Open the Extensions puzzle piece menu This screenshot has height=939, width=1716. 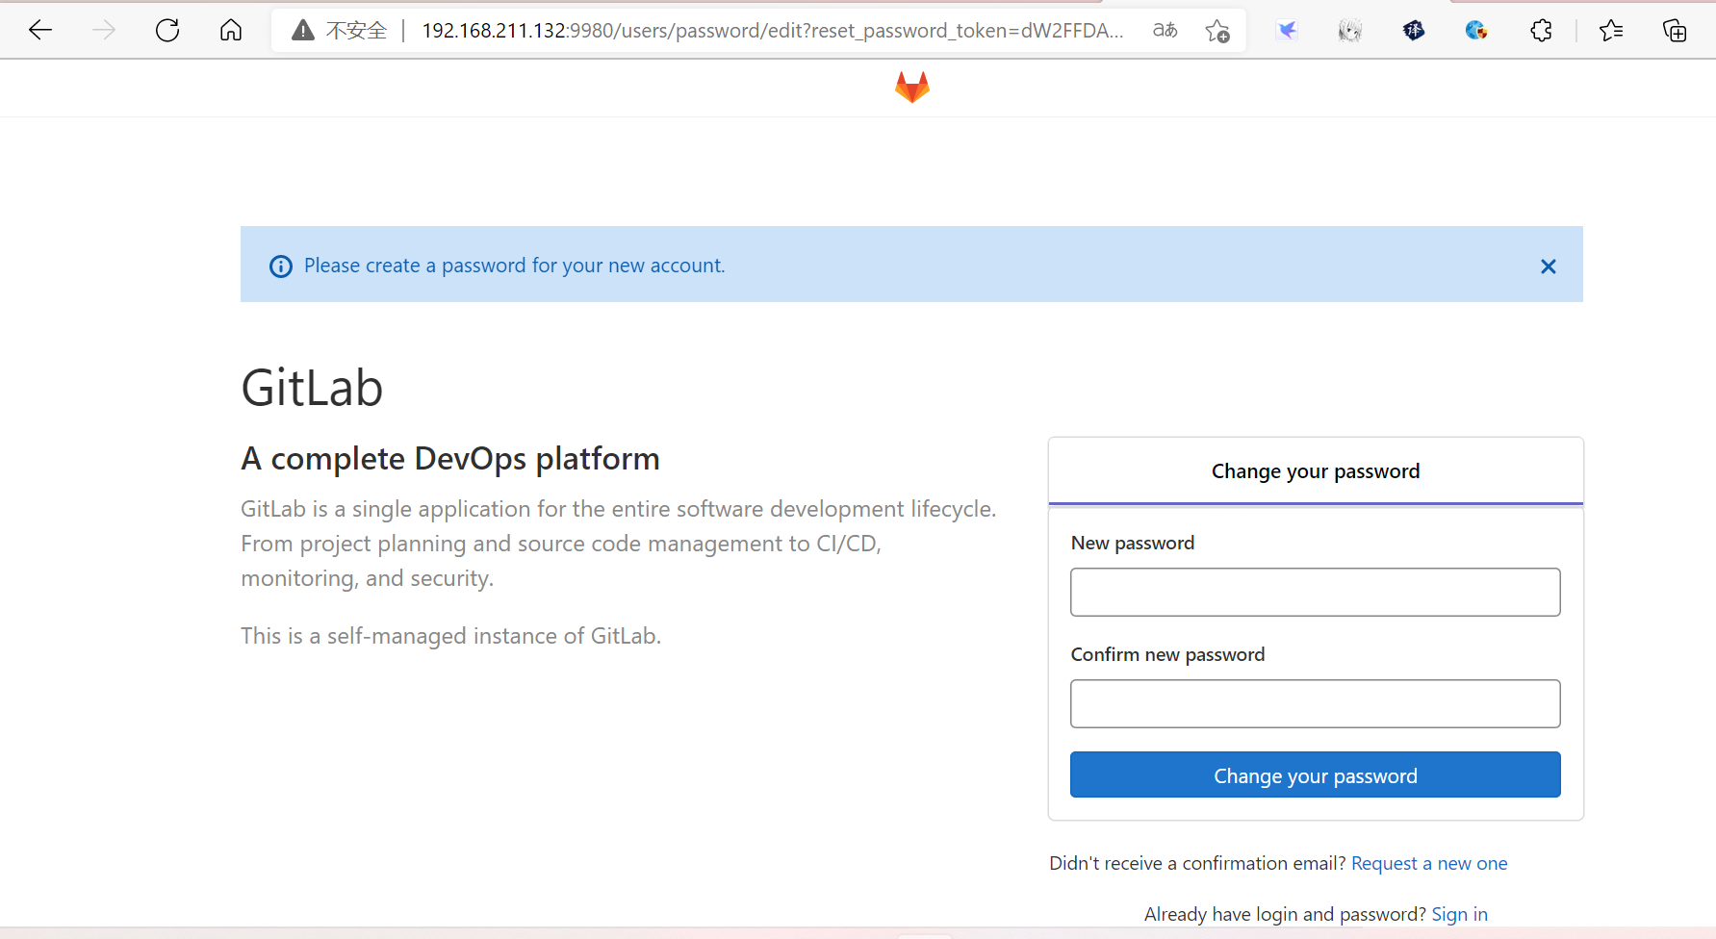[1541, 31]
